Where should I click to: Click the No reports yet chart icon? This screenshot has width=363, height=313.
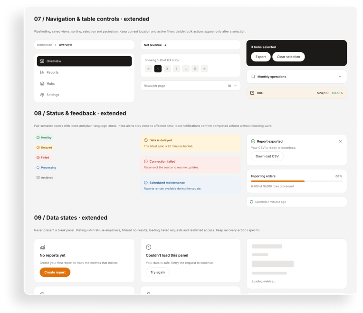click(x=42, y=247)
